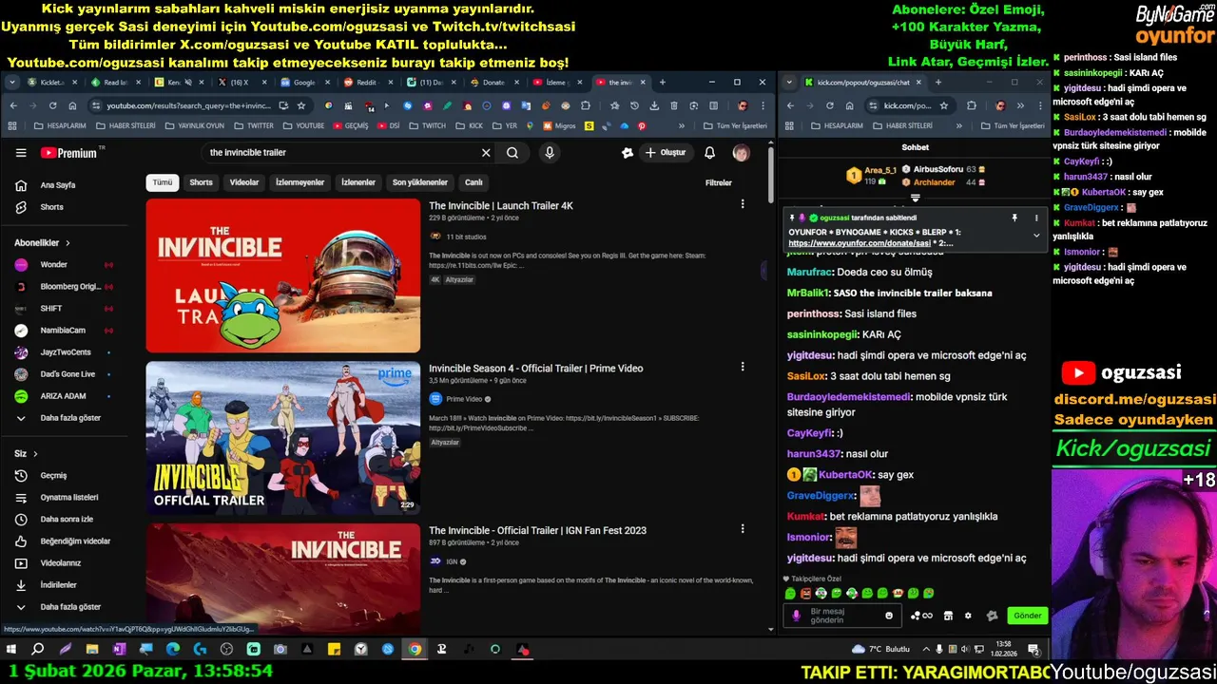The height and width of the screenshot is (684, 1217).
Task: Go back in the Kick chat window
Action: click(x=789, y=105)
